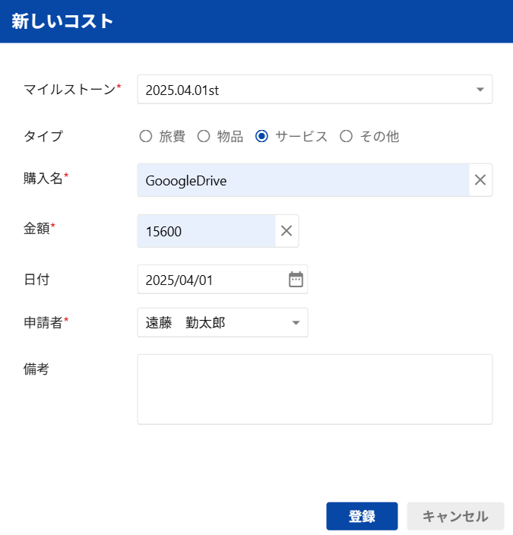Click the 日付 field showing 2025/04/01
Image resolution: width=513 pixels, height=535 pixels.
[x=223, y=279]
